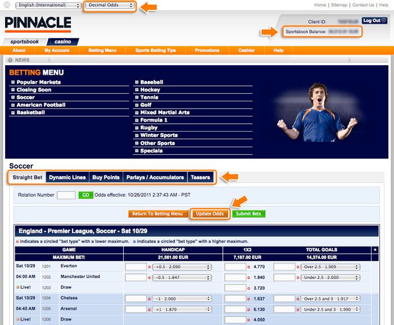Click the Update Odds button
The width and height of the screenshot is (394, 325).
tap(210, 214)
